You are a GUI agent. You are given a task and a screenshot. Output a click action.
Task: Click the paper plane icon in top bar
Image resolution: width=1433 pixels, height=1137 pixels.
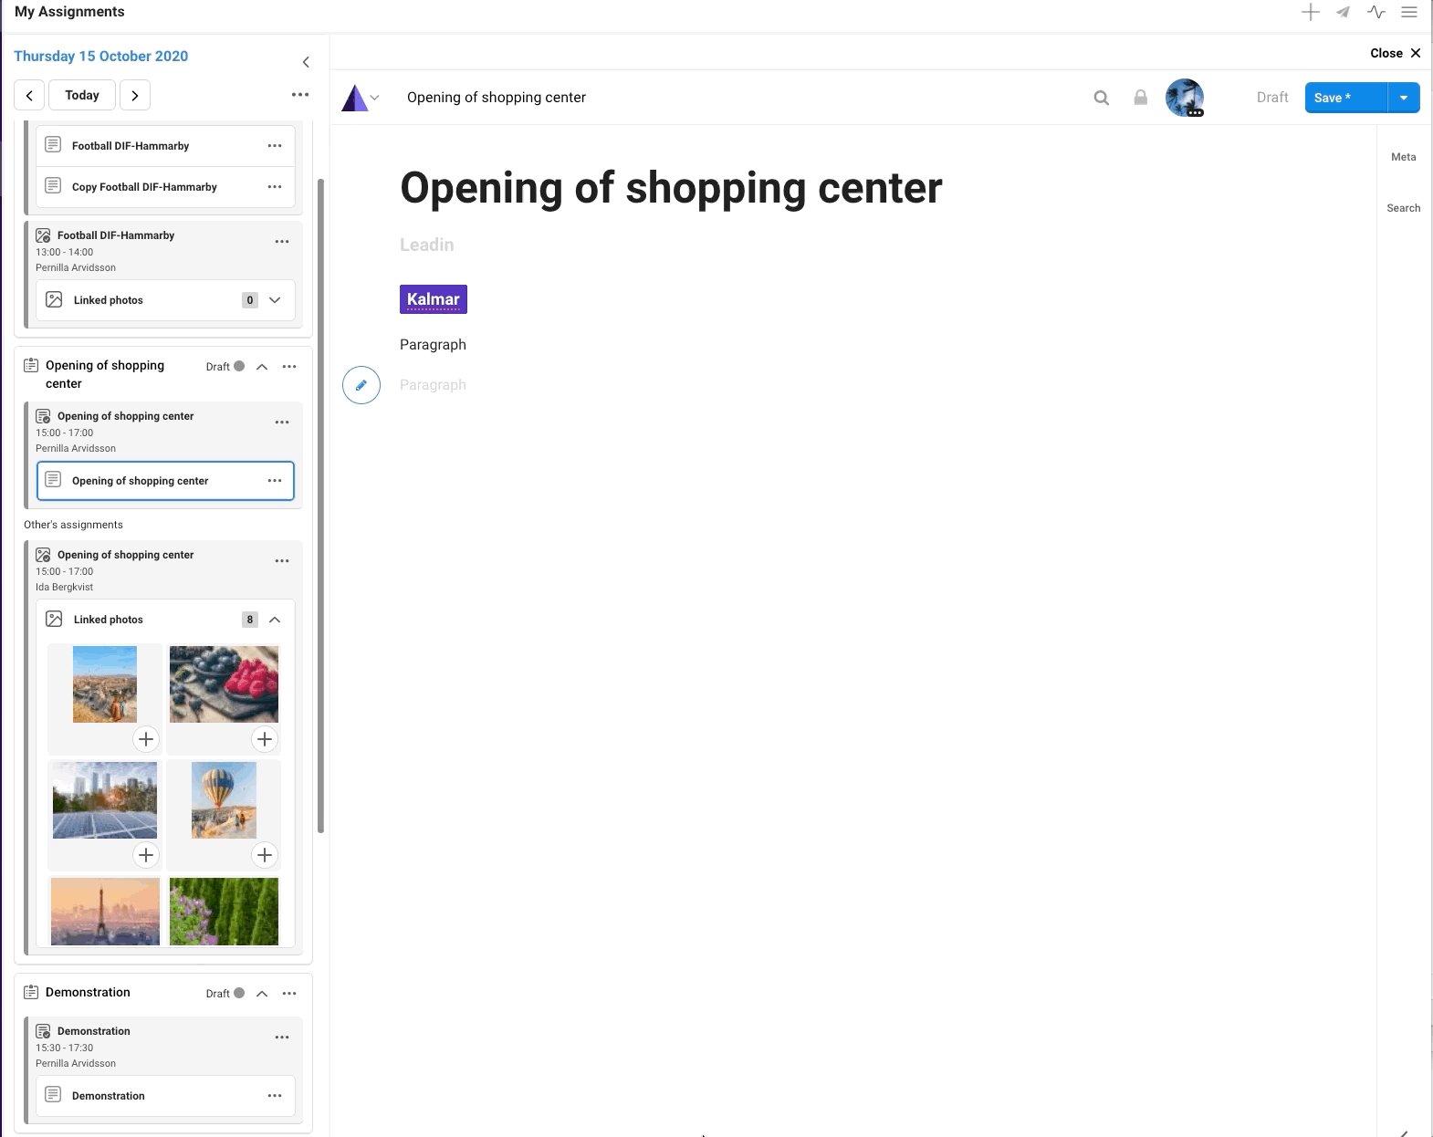[x=1343, y=12]
